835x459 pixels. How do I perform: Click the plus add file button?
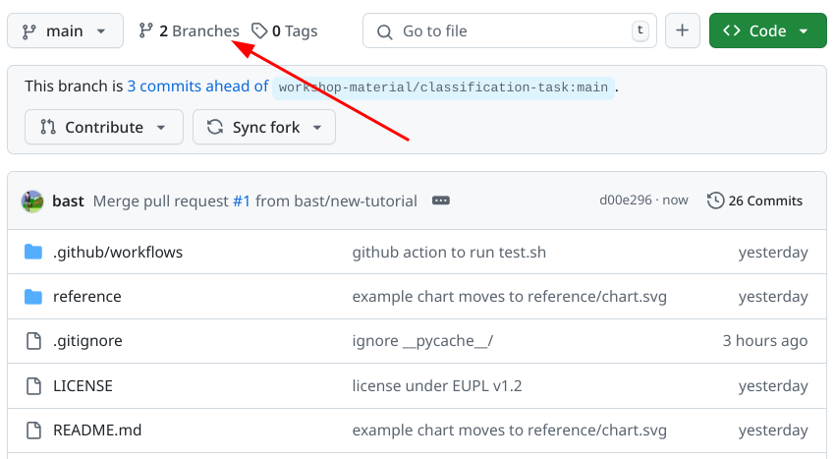(x=683, y=30)
